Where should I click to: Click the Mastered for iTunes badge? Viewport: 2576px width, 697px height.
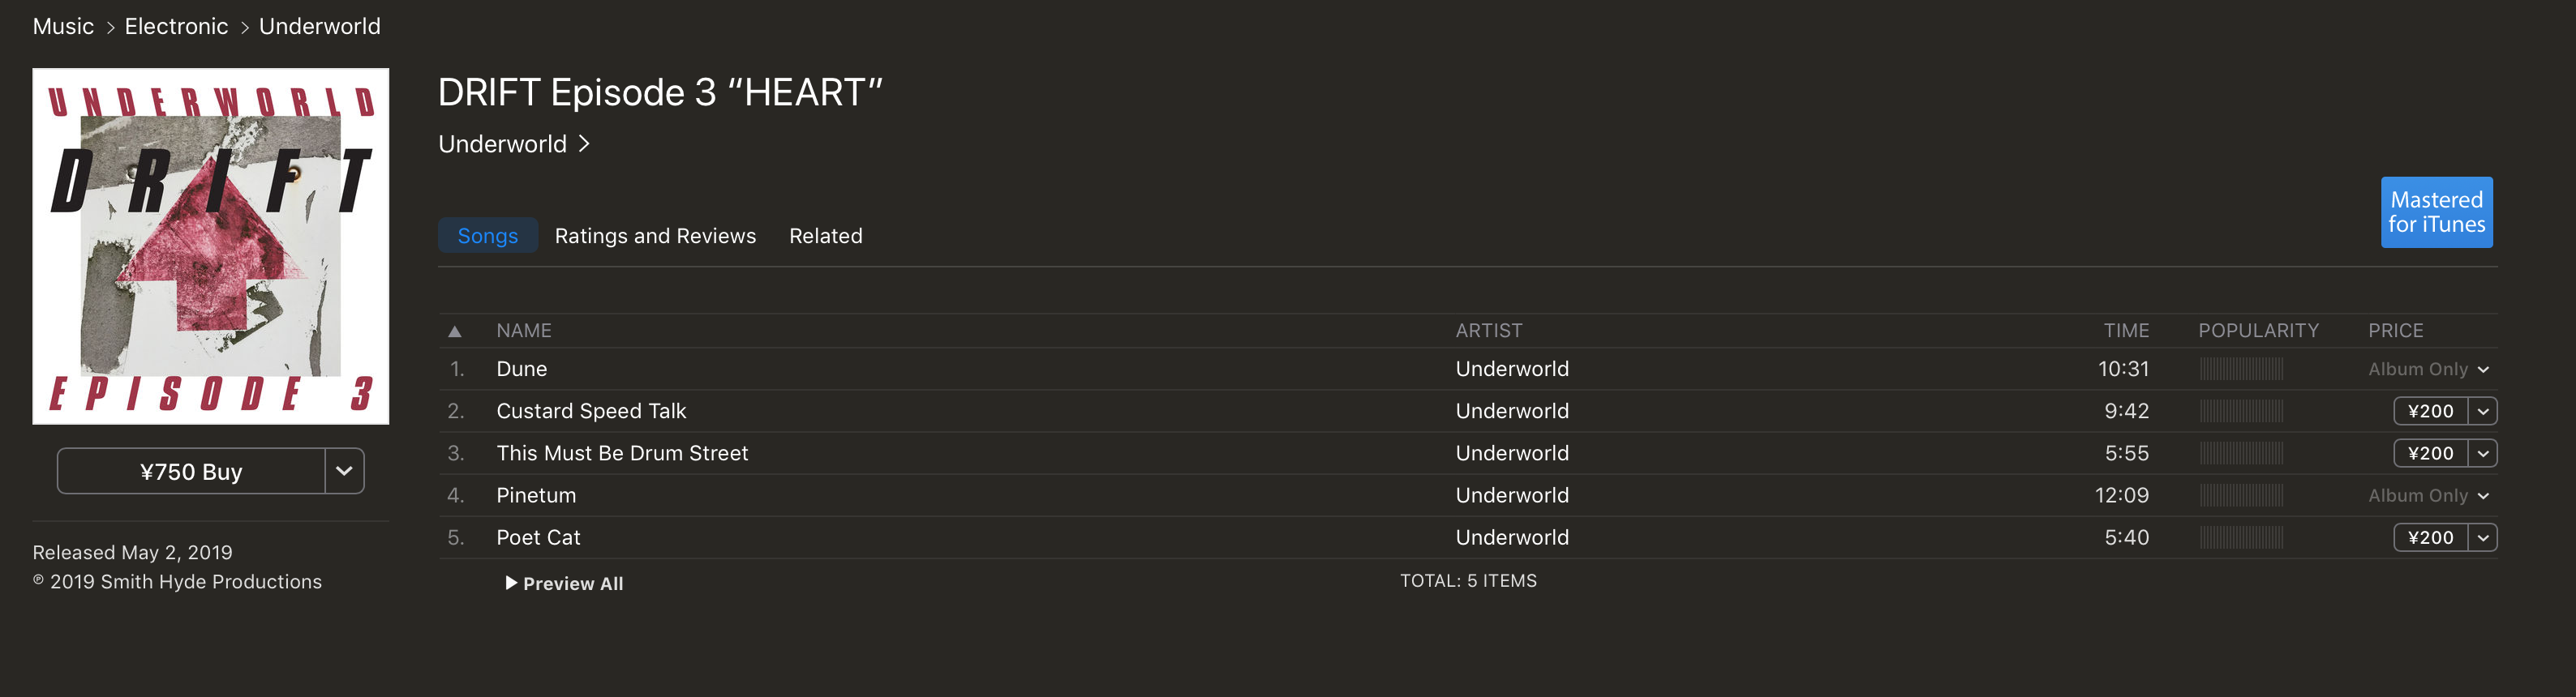2436,212
